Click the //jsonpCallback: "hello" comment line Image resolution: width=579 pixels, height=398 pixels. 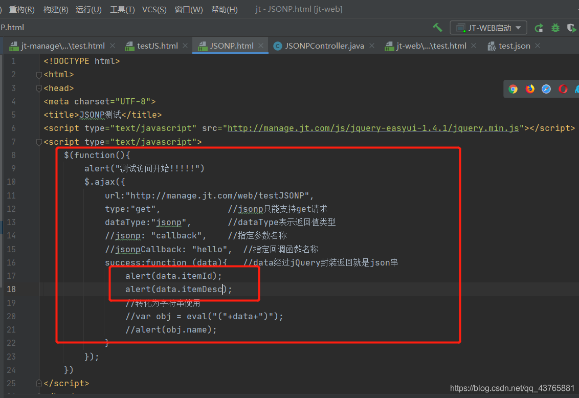(168, 249)
